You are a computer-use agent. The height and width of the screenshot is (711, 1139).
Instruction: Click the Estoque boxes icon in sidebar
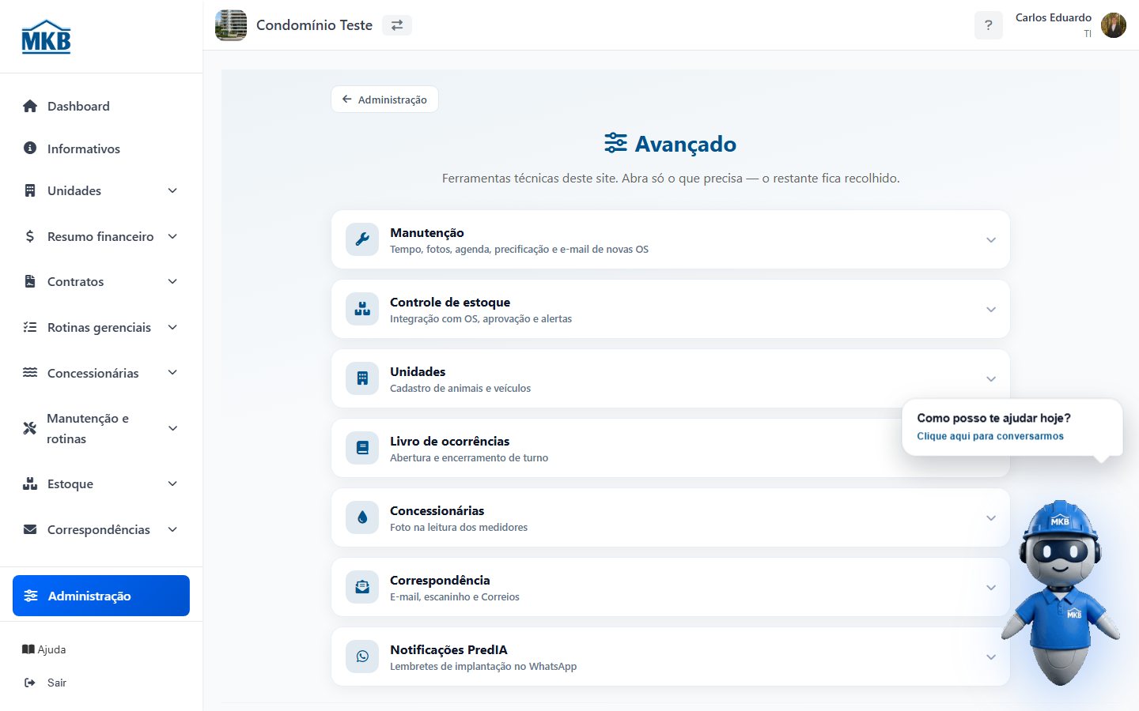[x=30, y=483]
